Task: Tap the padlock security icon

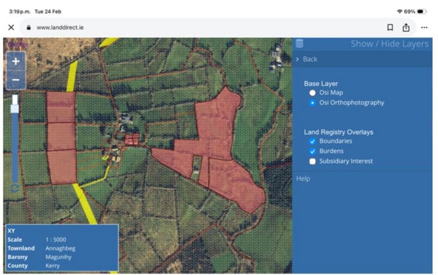Action: click(29, 28)
